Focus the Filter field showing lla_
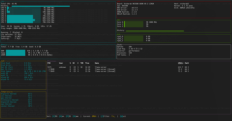This screenshot has width=232, height=121. pos(108,116)
